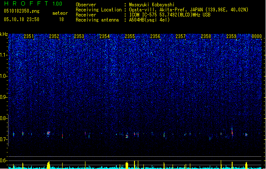Screen dimensions: 266x169
Task: Click the HROFFT 1.0.0 title text
Action: (33, 3)
